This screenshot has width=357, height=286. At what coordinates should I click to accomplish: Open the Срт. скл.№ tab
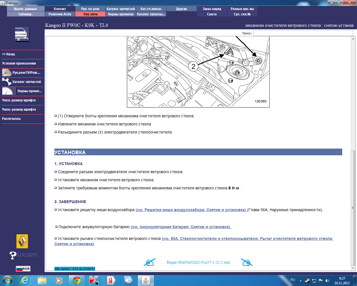click(x=242, y=14)
